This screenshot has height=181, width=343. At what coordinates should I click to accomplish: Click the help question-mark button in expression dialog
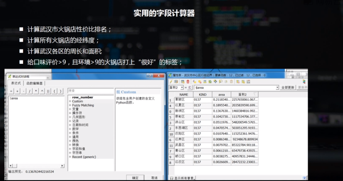click(x=150, y=75)
